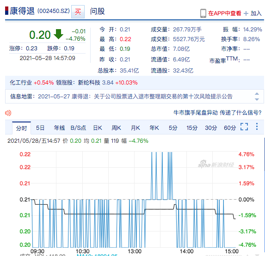
Task: Click the red 买 buy button
Action: 78,12
